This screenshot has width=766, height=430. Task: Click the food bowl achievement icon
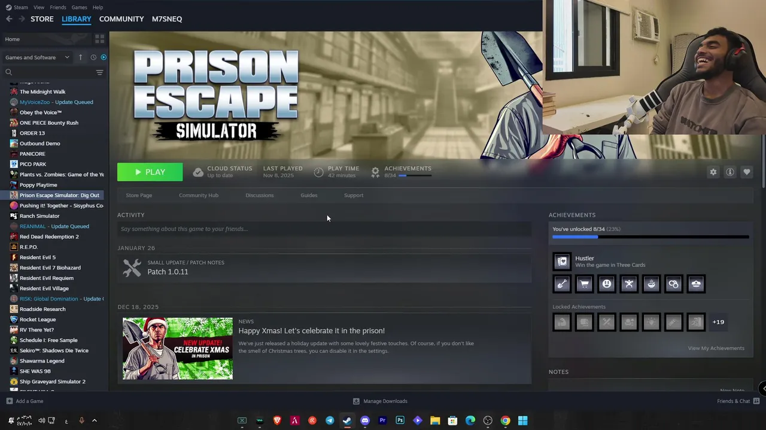(x=651, y=284)
